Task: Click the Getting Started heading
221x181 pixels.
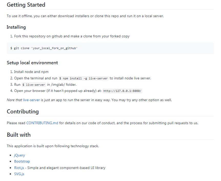Action: click(26, 5)
